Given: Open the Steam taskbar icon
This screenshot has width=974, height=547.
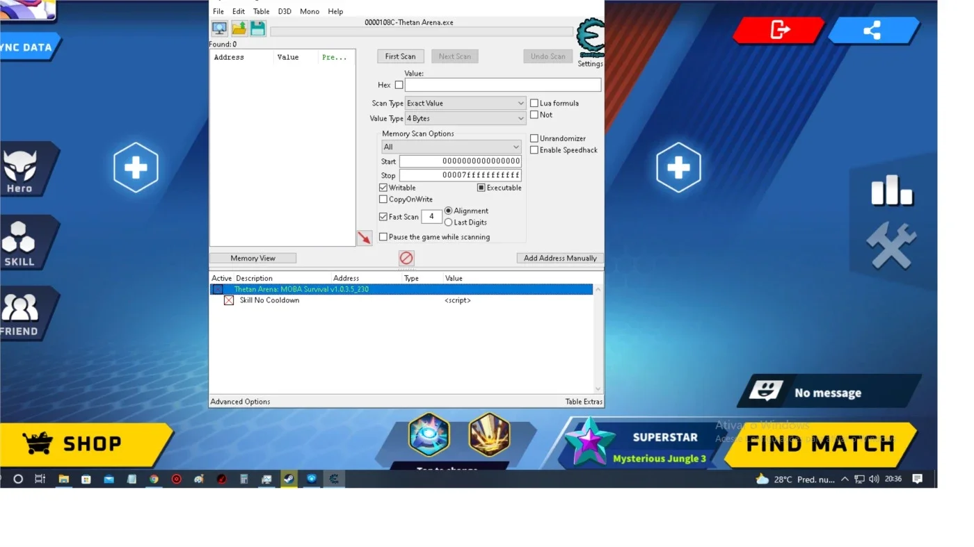Looking at the screenshot, I should (x=287, y=478).
